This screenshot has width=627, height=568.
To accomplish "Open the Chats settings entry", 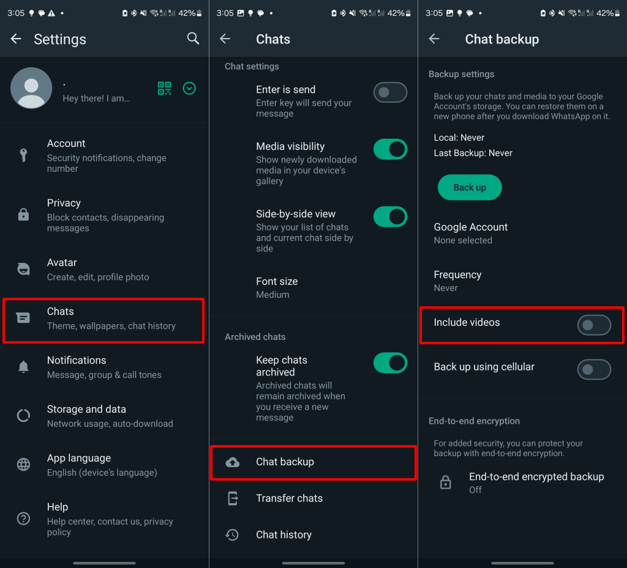I will click(x=103, y=318).
